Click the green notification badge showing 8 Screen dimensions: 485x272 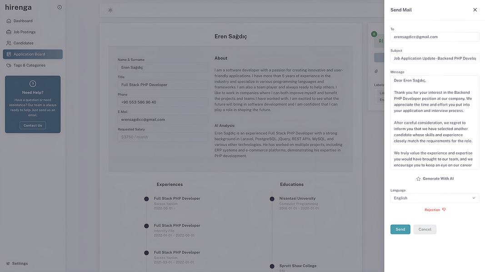pos(374,34)
